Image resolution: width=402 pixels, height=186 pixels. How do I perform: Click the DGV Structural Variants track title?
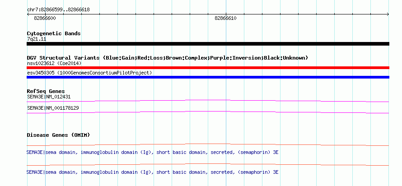[168, 58]
